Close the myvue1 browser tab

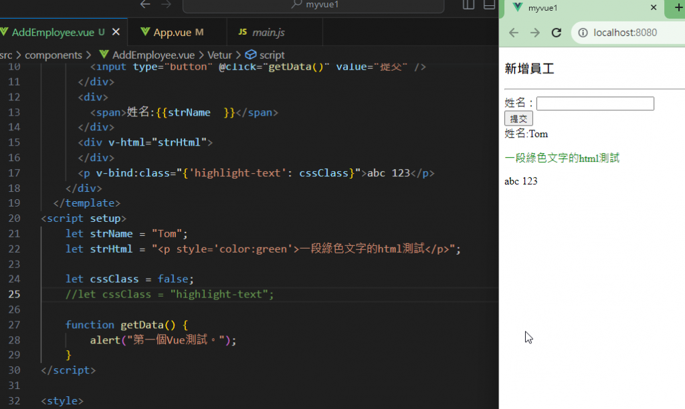click(654, 7)
